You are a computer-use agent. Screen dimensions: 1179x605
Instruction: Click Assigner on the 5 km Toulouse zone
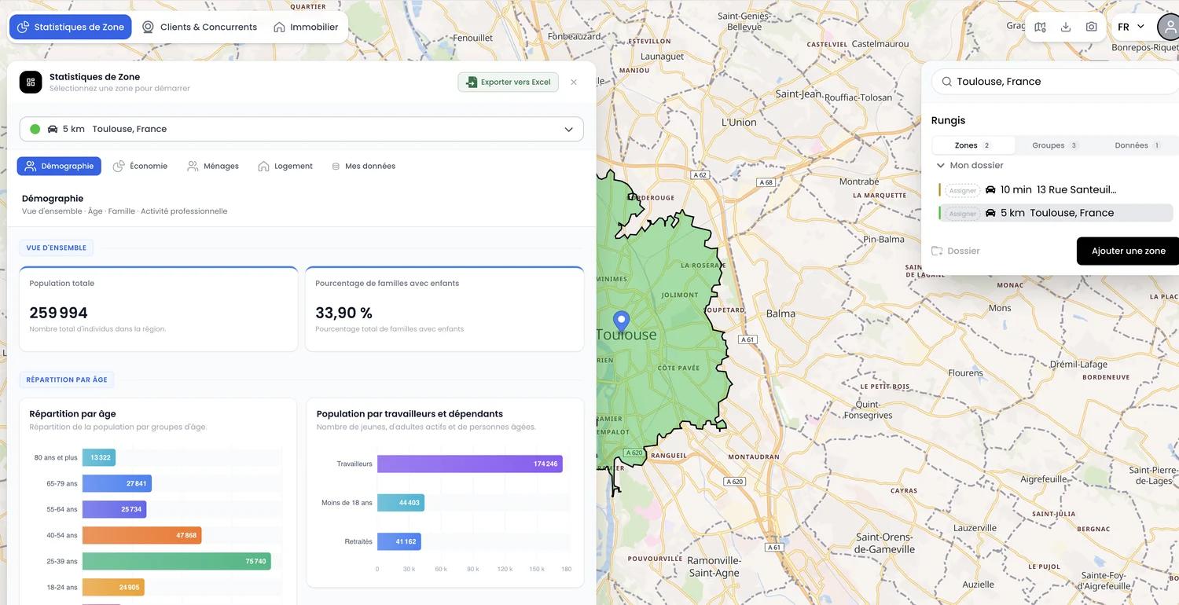[x=962, y=214]
